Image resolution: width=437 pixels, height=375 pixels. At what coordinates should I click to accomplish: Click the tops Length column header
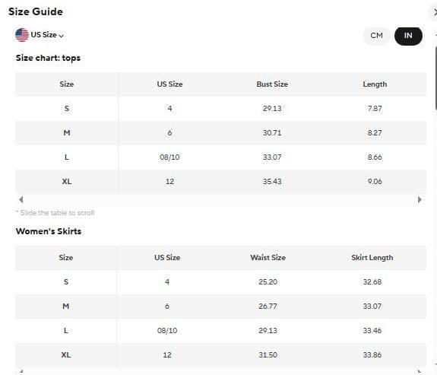375,84
